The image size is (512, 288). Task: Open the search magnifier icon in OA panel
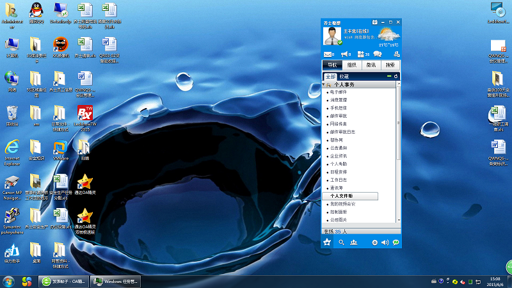[x=342, y=243]
